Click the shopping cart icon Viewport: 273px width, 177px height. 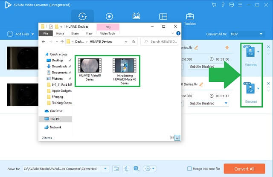pyautogui.click(x=214, y=5)
